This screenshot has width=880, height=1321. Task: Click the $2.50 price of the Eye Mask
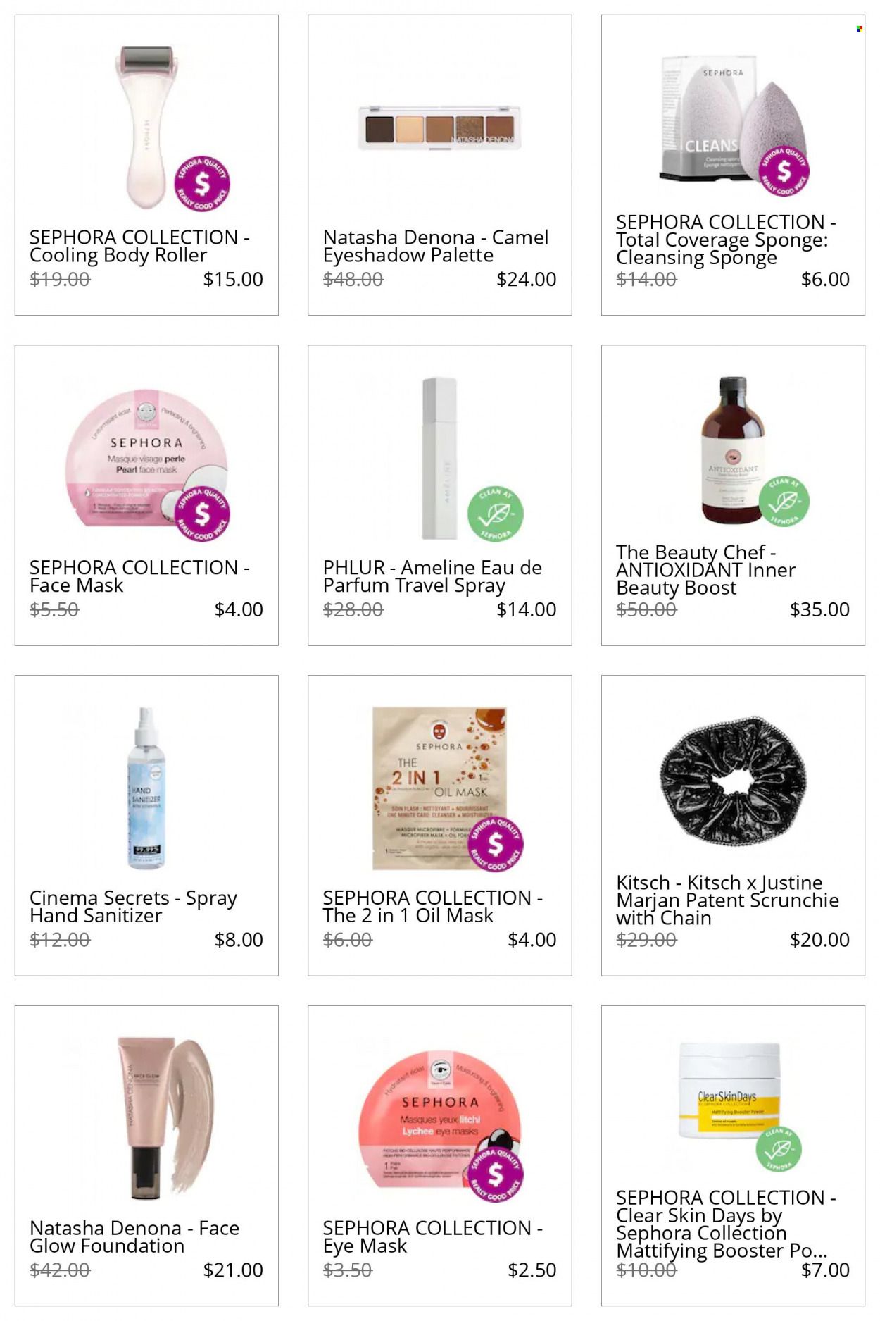pos(532,1270)
